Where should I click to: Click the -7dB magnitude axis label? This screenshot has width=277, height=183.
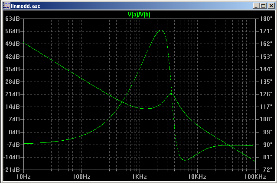[13, 145]
